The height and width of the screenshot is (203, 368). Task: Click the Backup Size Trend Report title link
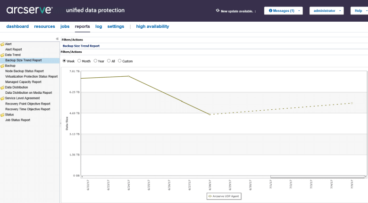81,46
